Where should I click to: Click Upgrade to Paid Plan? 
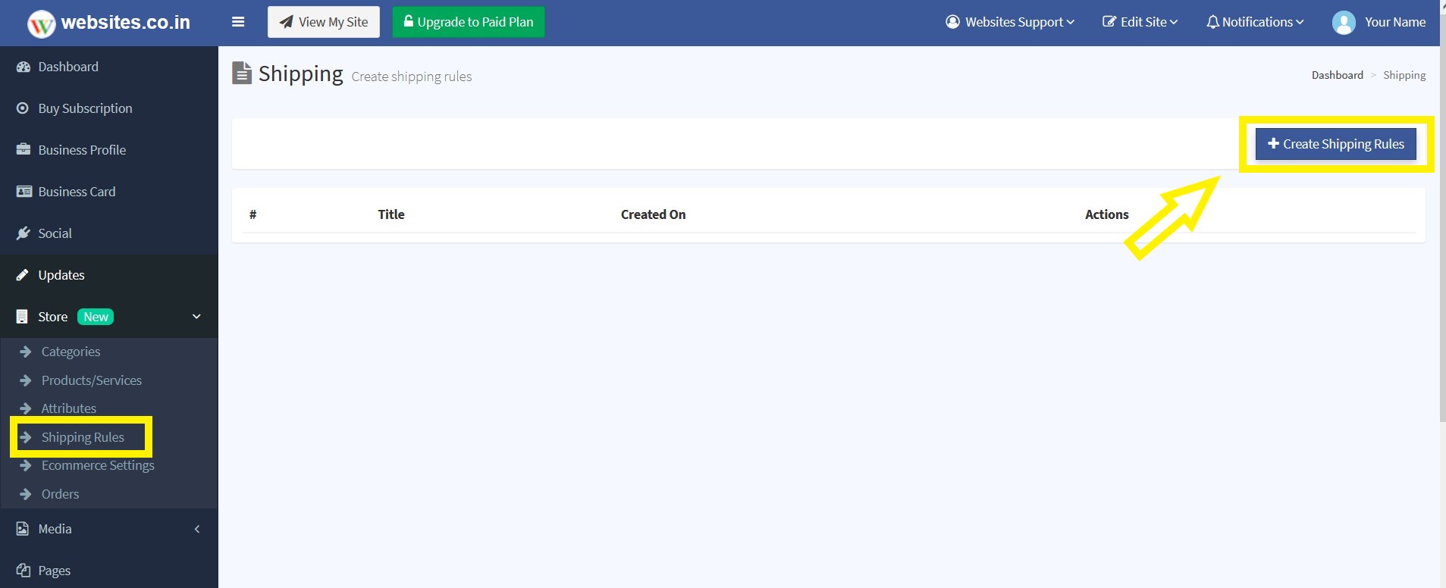[469, 22]
